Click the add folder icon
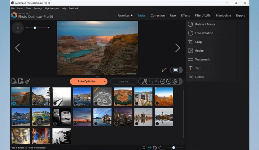Image resolution: width=259 pixels, height=150 pixels. click(21, 81)
